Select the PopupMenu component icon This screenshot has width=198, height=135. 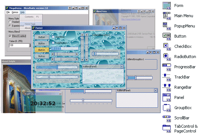click(x=167, y=26)
